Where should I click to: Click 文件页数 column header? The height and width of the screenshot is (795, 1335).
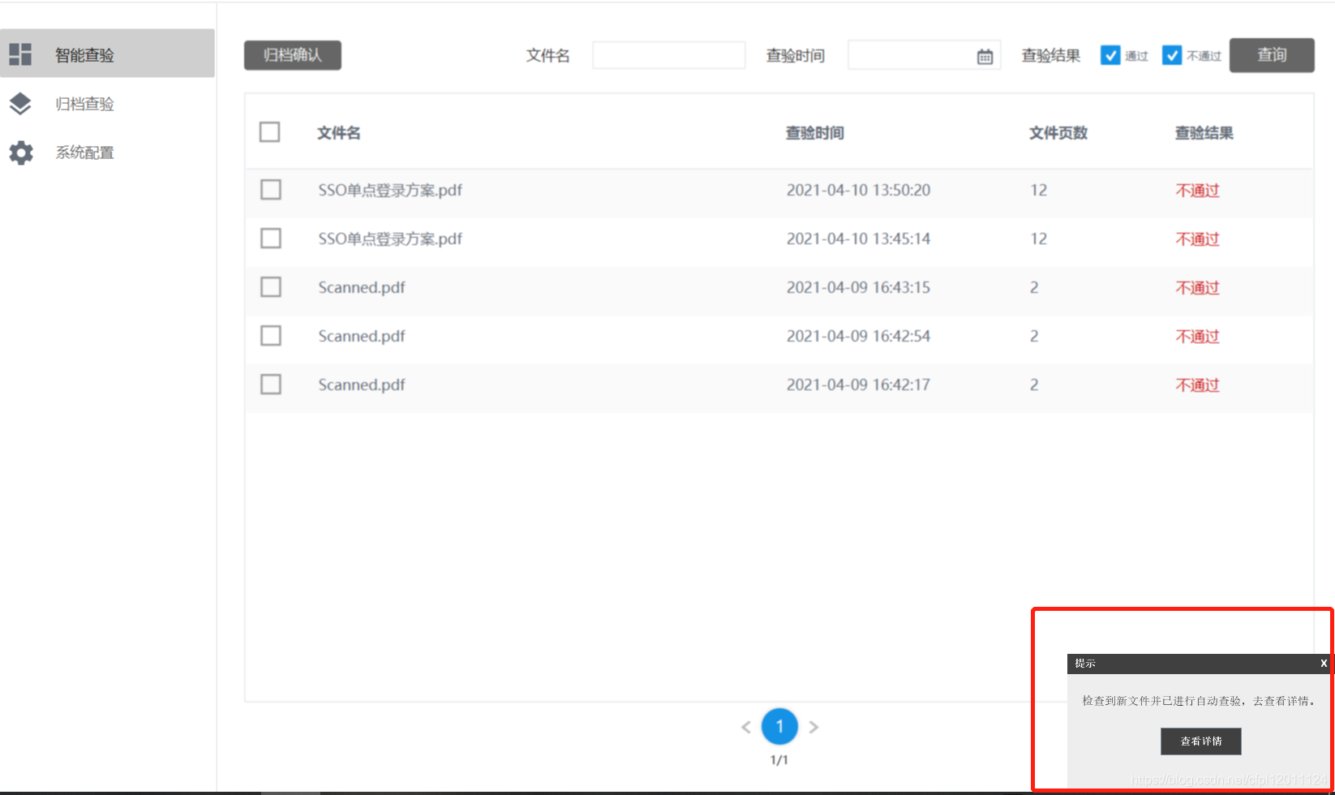(x=1058, y=133)
